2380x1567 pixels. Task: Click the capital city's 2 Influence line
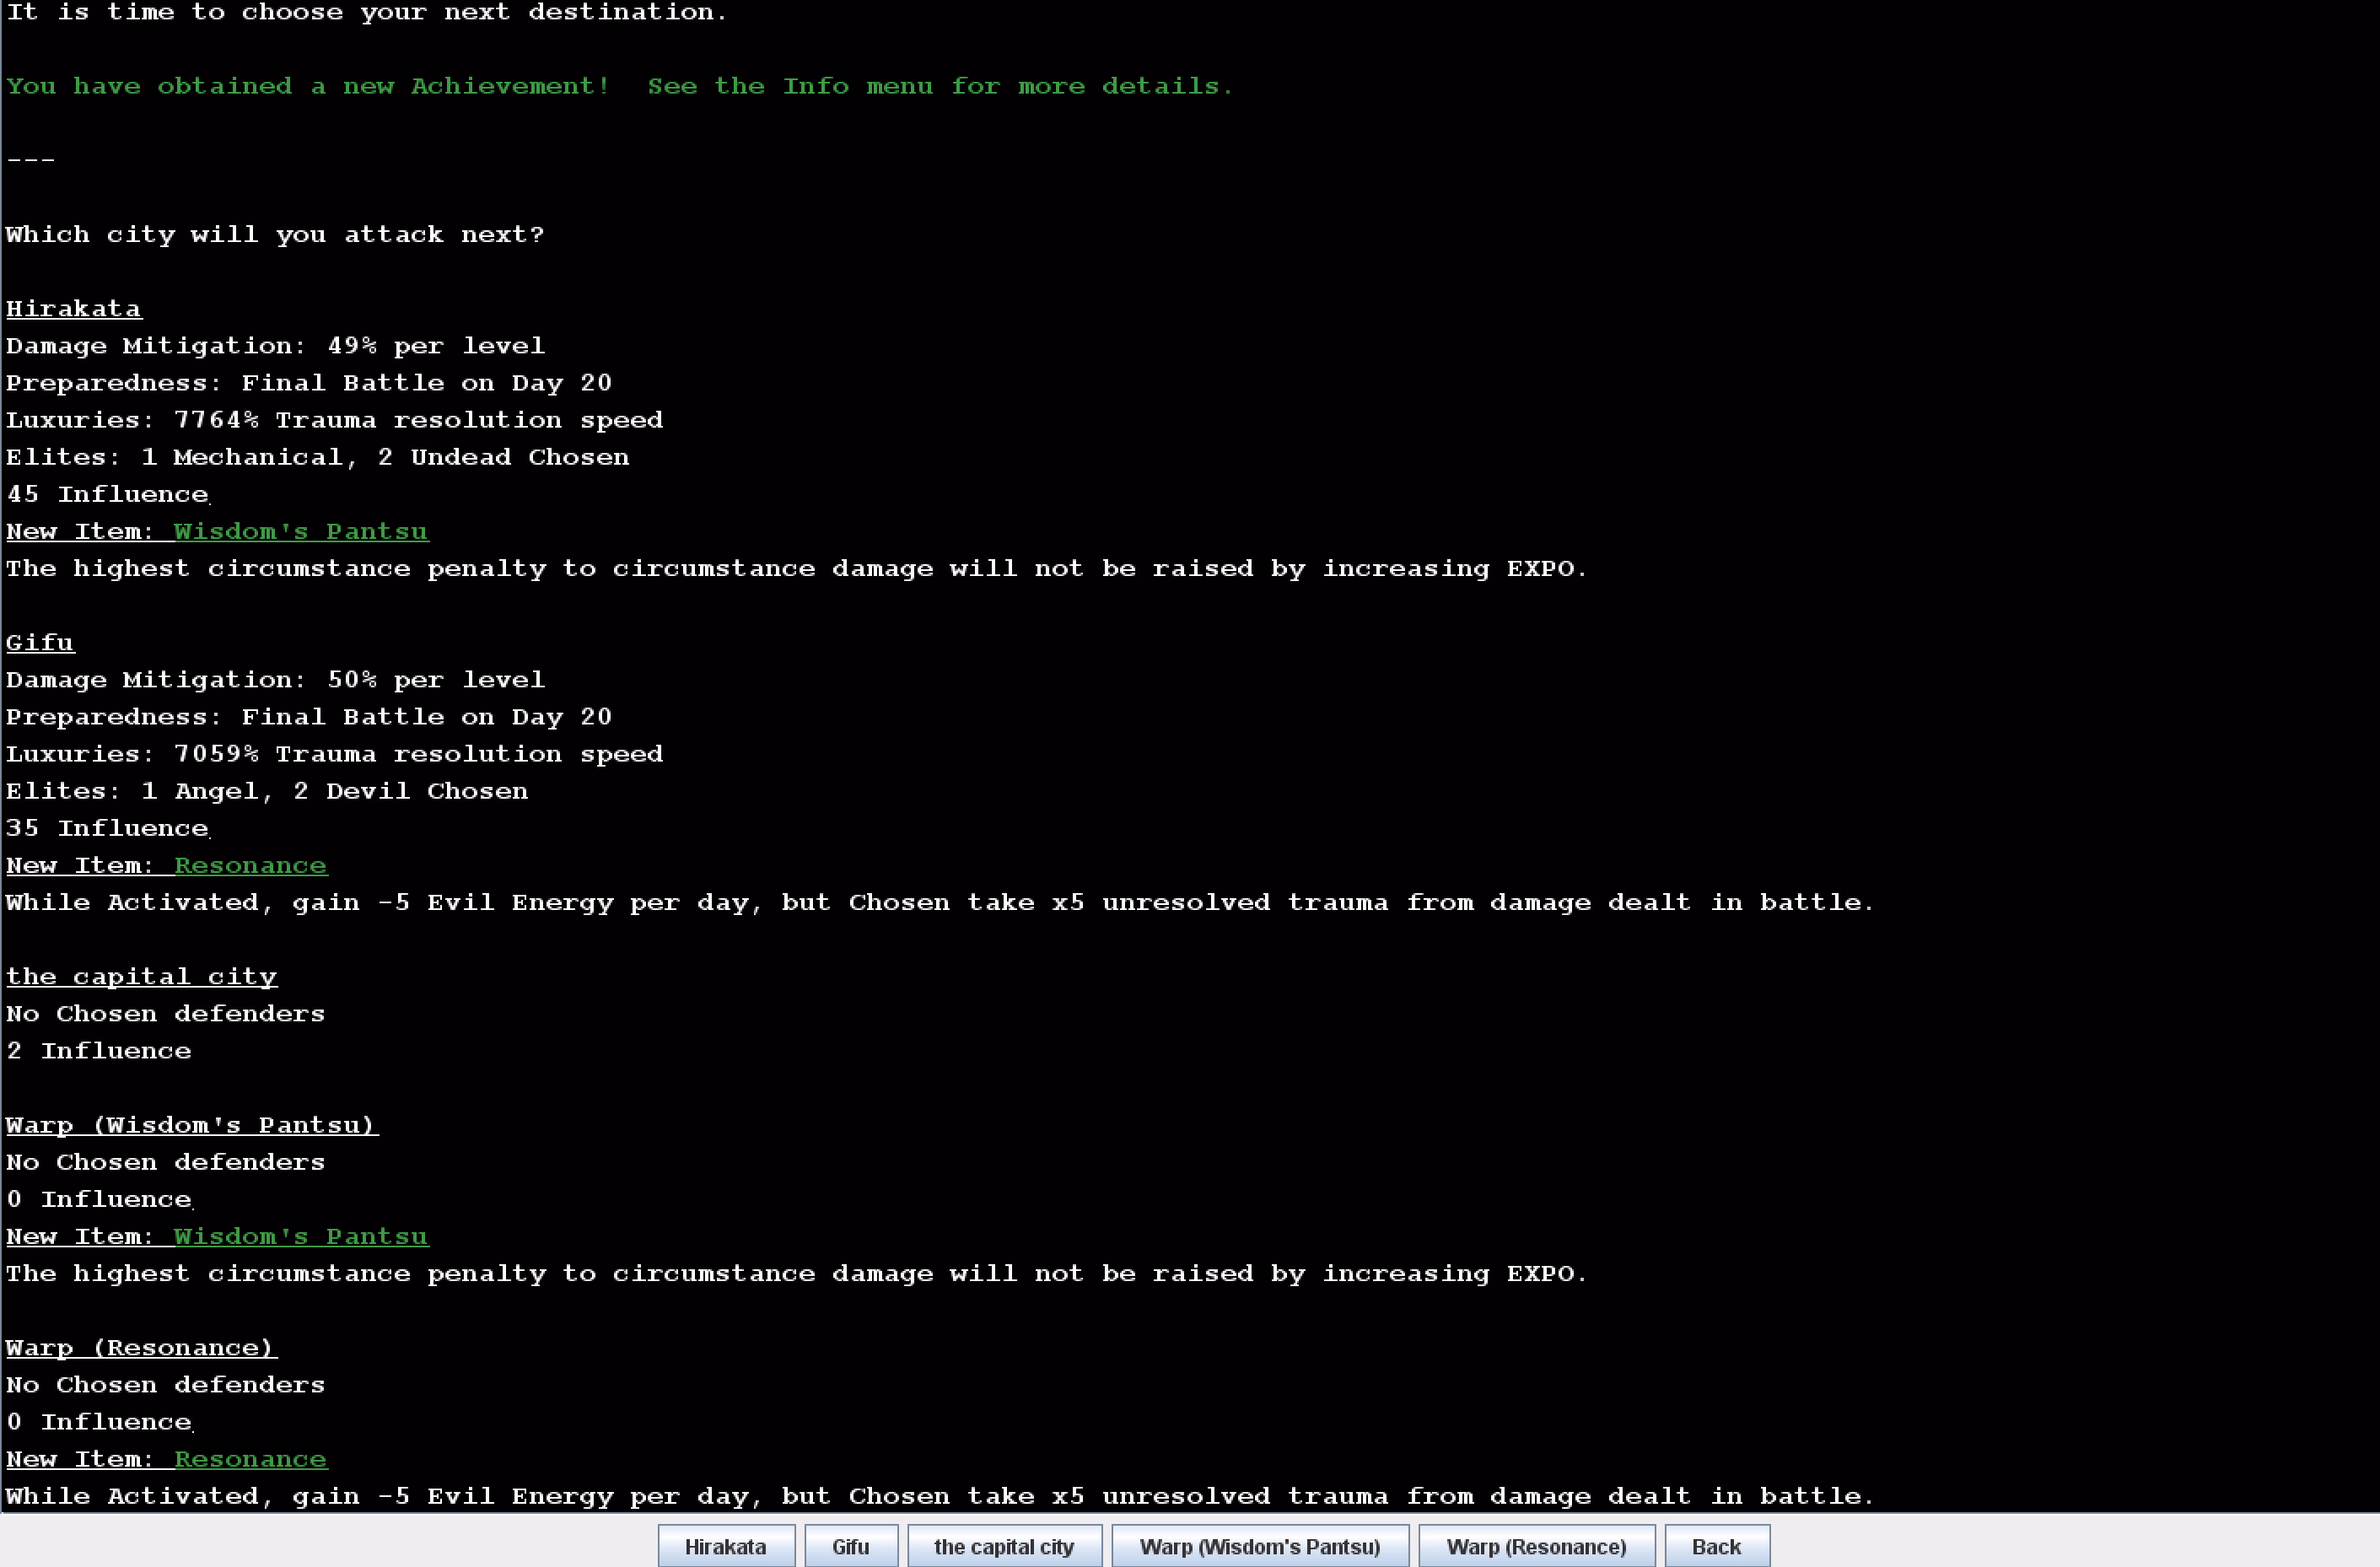click(98, 1051)
